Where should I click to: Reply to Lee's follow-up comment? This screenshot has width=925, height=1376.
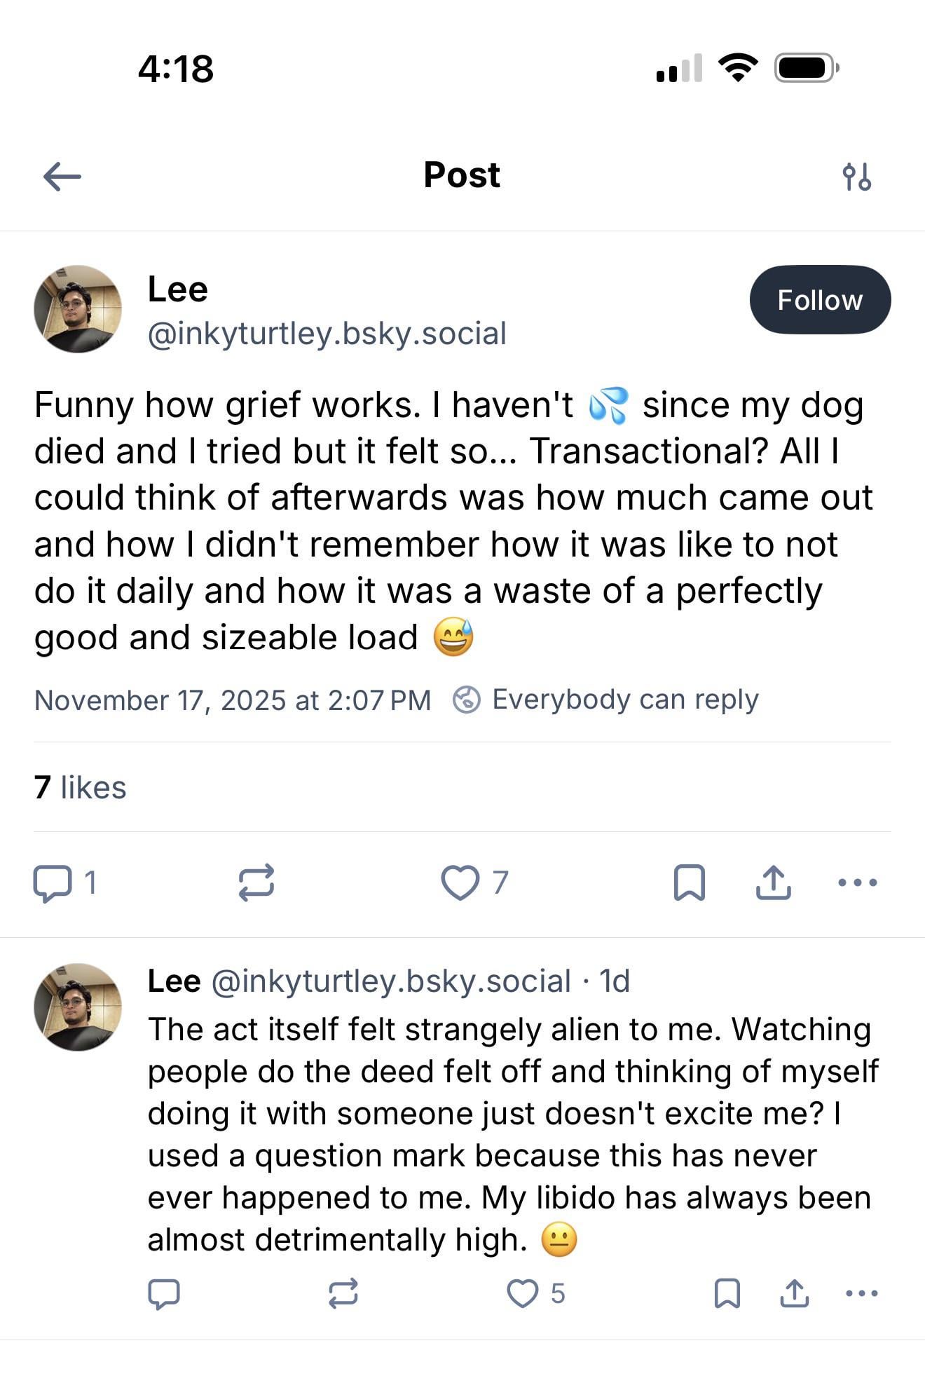[x=164, y=1293]
